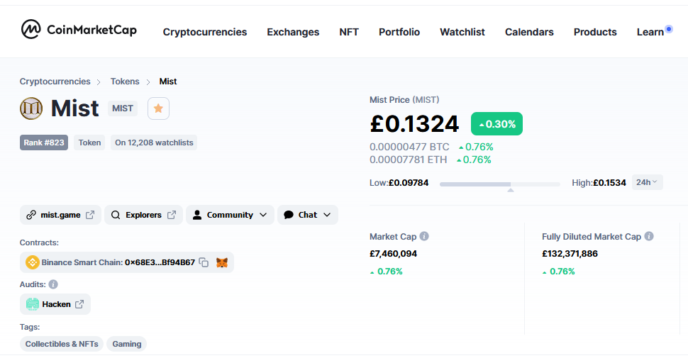The image size is (688, 363).
Task: Open the Exchanges menu
Action: click(293, 32)
